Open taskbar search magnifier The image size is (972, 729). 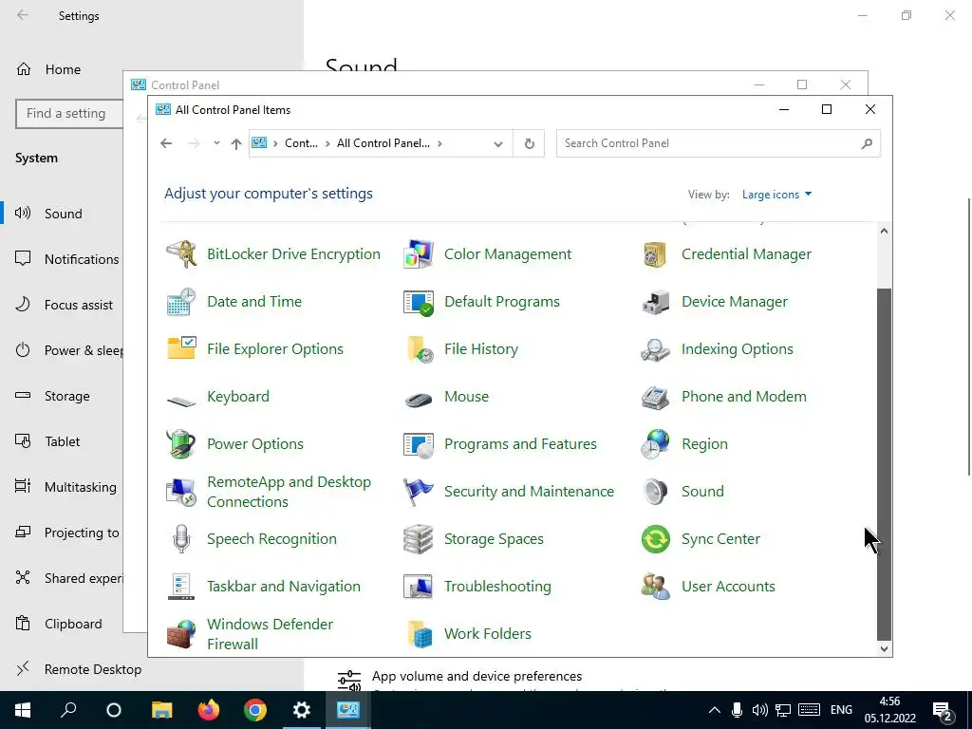pos(68,710)
